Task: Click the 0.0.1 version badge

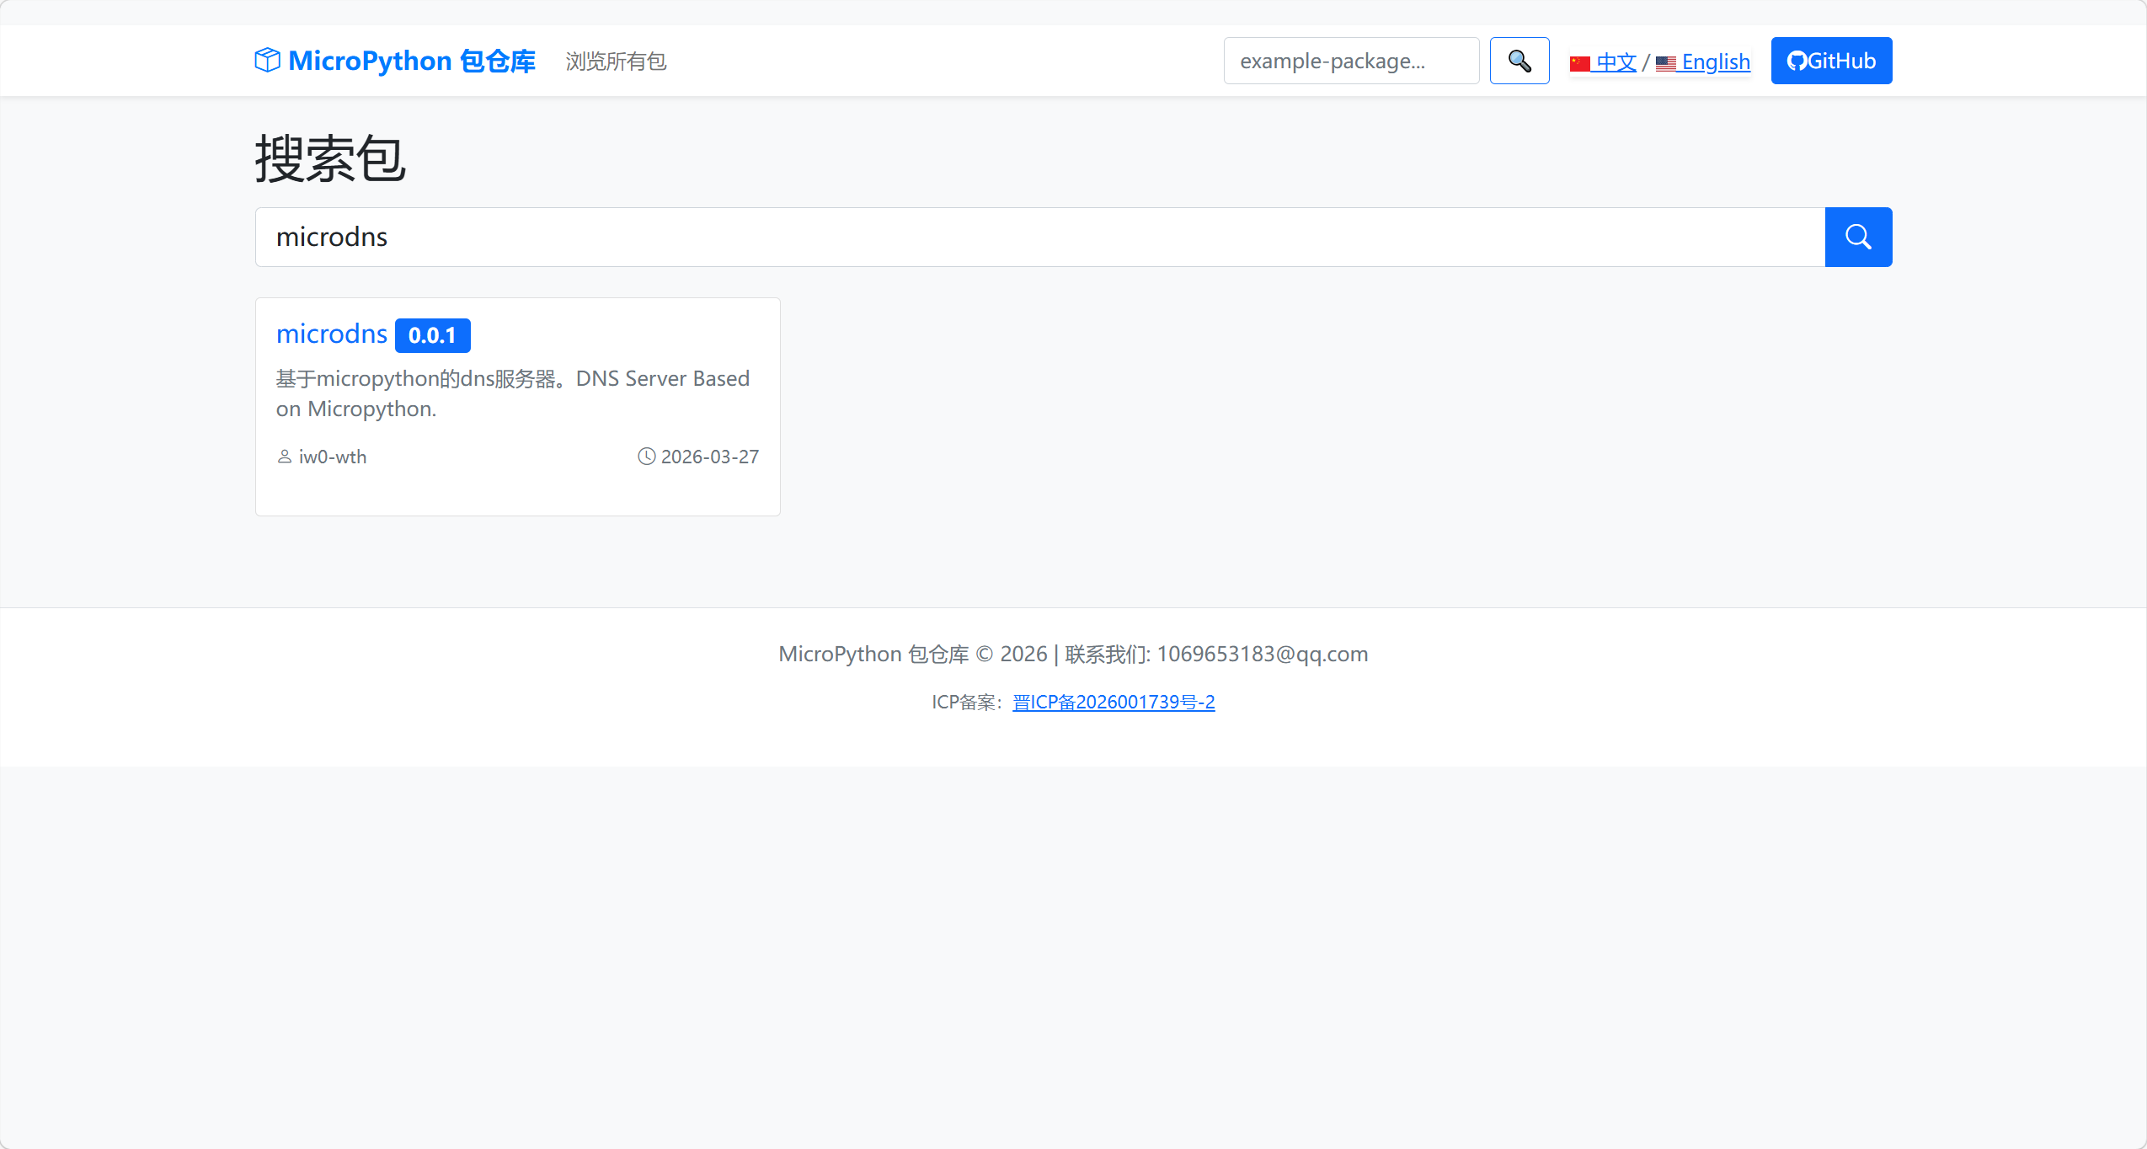Action: coord(432,335)
